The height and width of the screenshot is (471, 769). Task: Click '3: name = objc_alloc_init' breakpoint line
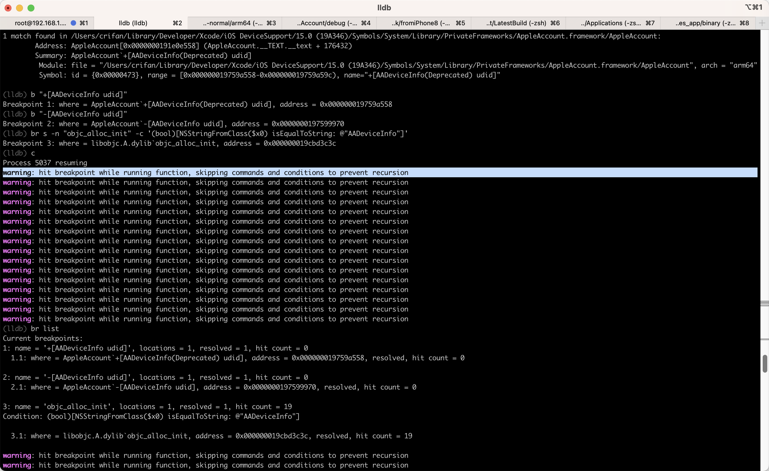[147, 407]
